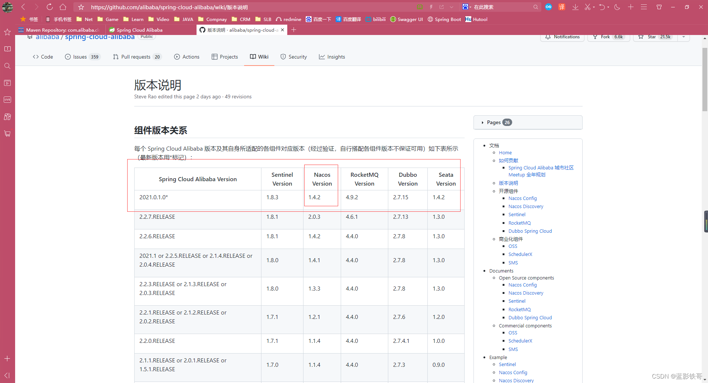Reload the page with the refresh icon
Viewport: 708px width, 383px height.
(x=50, y=7)
